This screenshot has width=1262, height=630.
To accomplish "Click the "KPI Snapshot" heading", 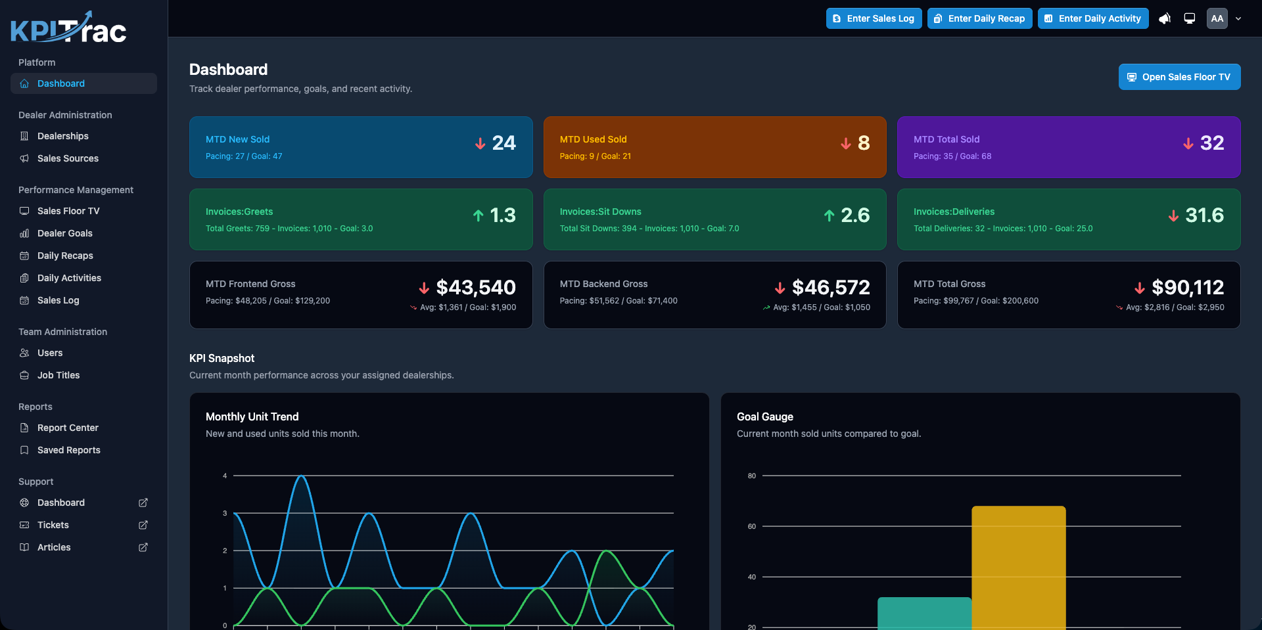I will pyautogui.click(x=222, y=358).
